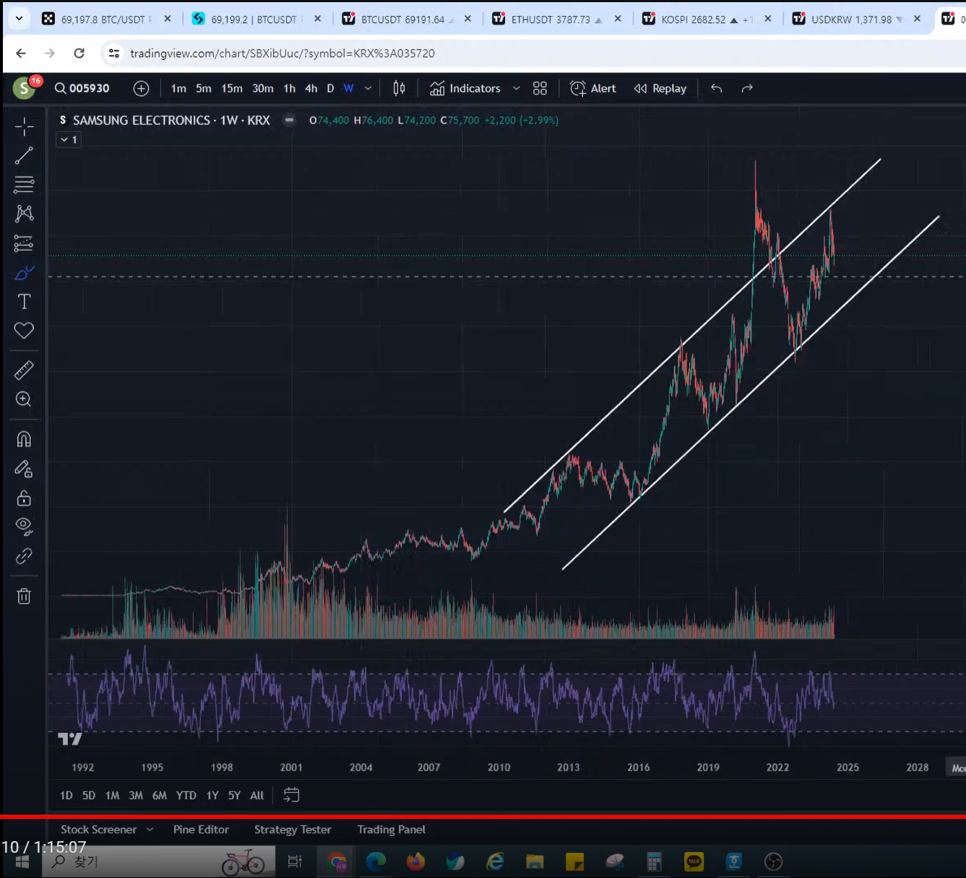Open the heart icons tool
The height and width of the screenshot is (878, 966).
[x=24, y=331]
